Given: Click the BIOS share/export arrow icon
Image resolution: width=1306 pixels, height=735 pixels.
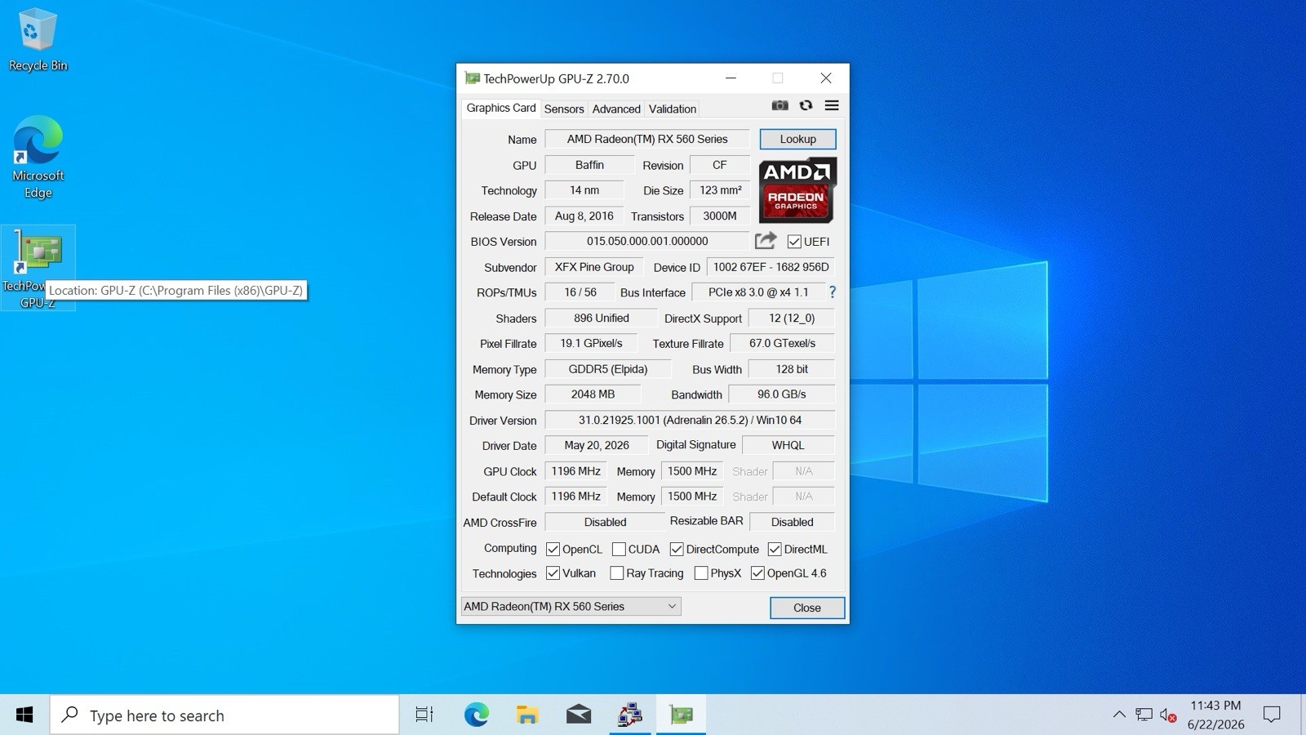Looking at the screenshot, I should [x=766, y=240].
